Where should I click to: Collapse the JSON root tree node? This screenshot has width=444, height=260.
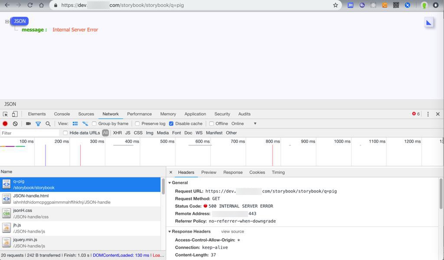click(x=7, y=22)
